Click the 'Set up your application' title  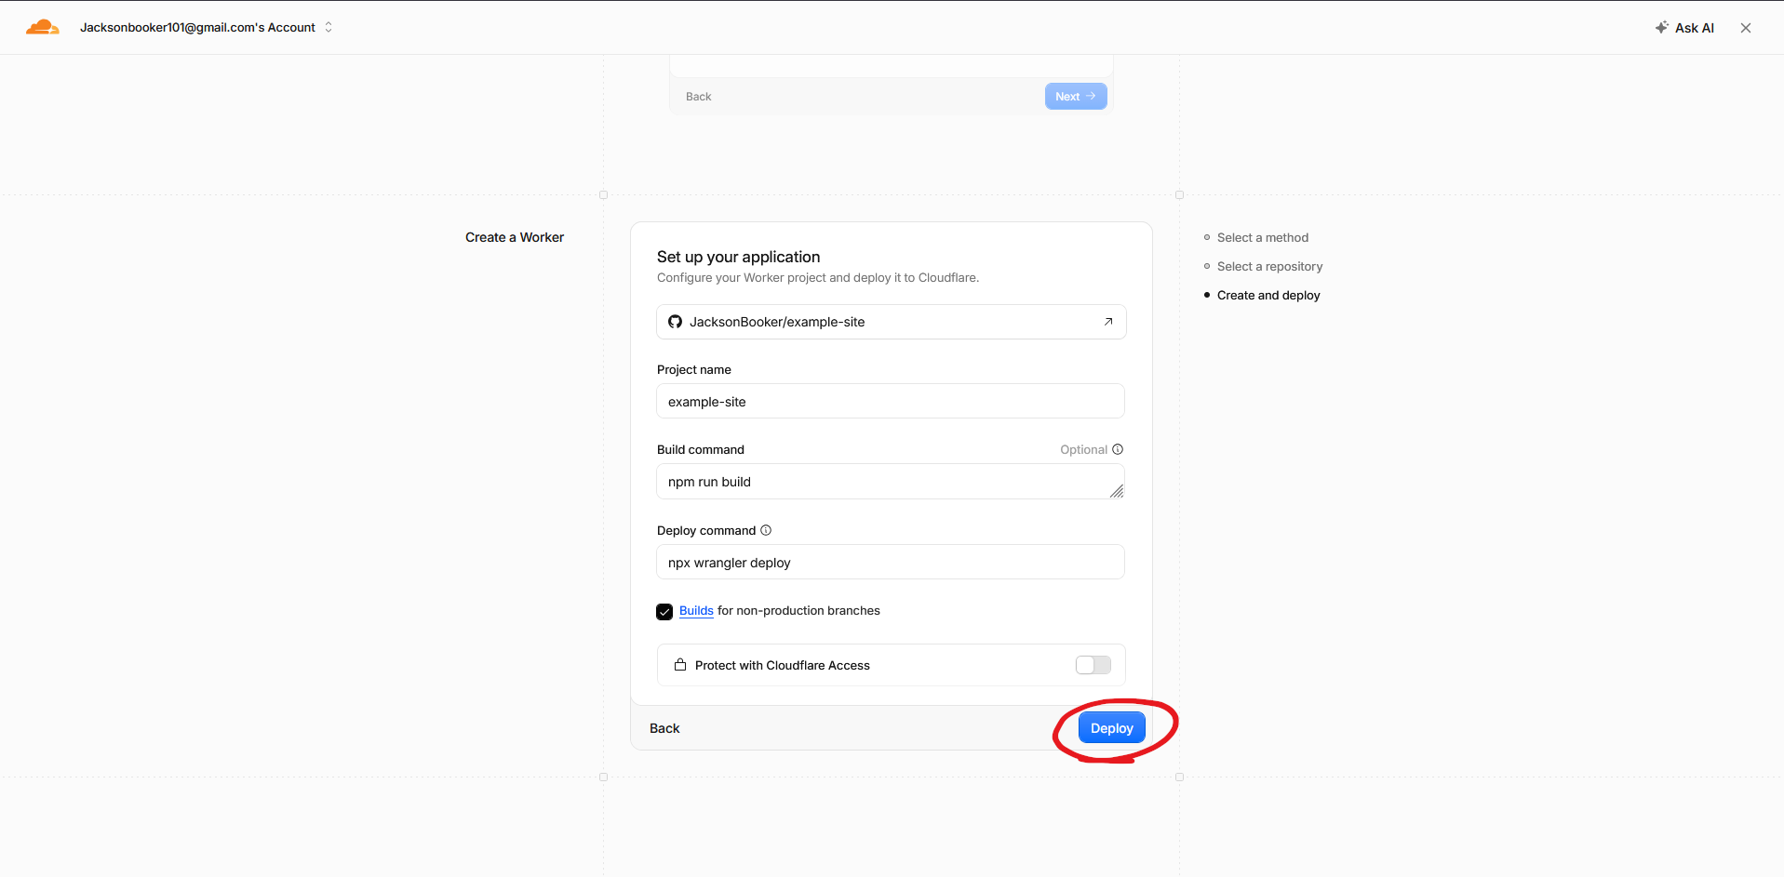pyautogui.click(x=738, y=257)
